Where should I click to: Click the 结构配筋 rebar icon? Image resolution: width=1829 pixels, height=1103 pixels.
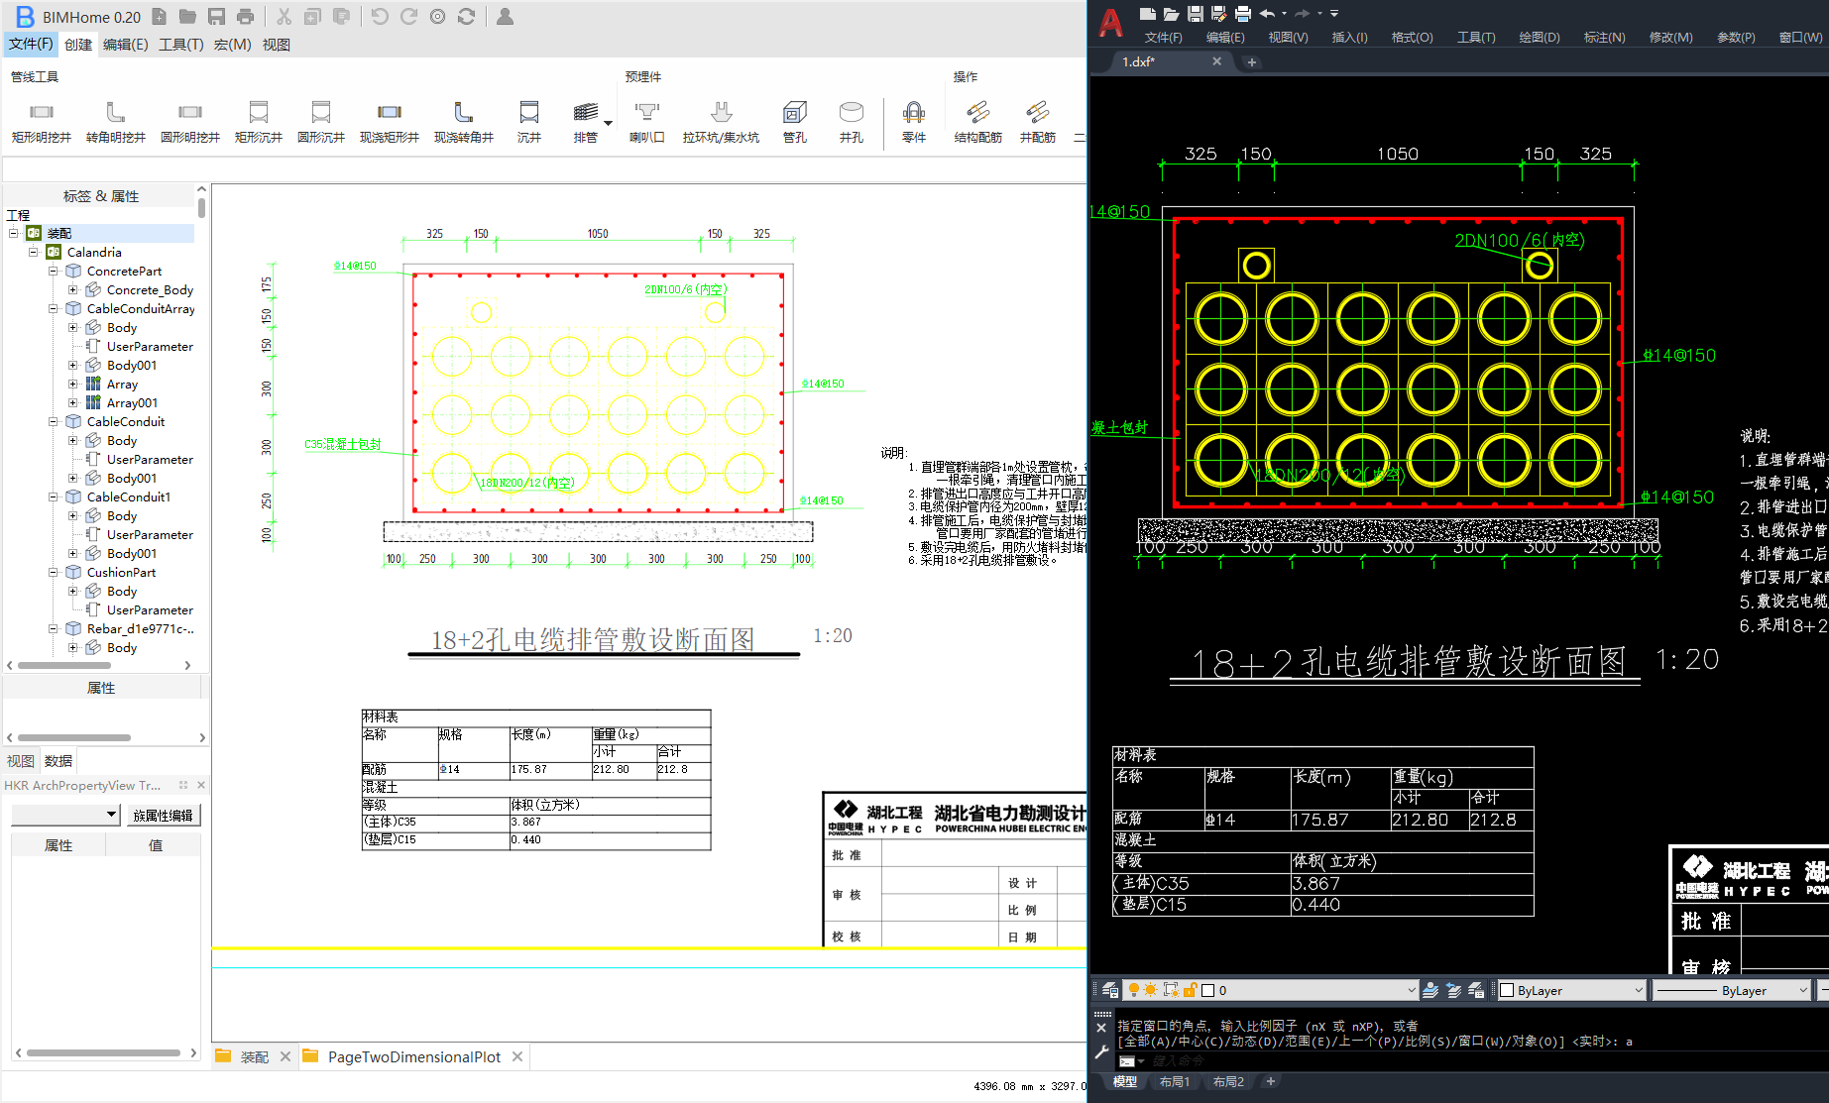pos(977,112)
